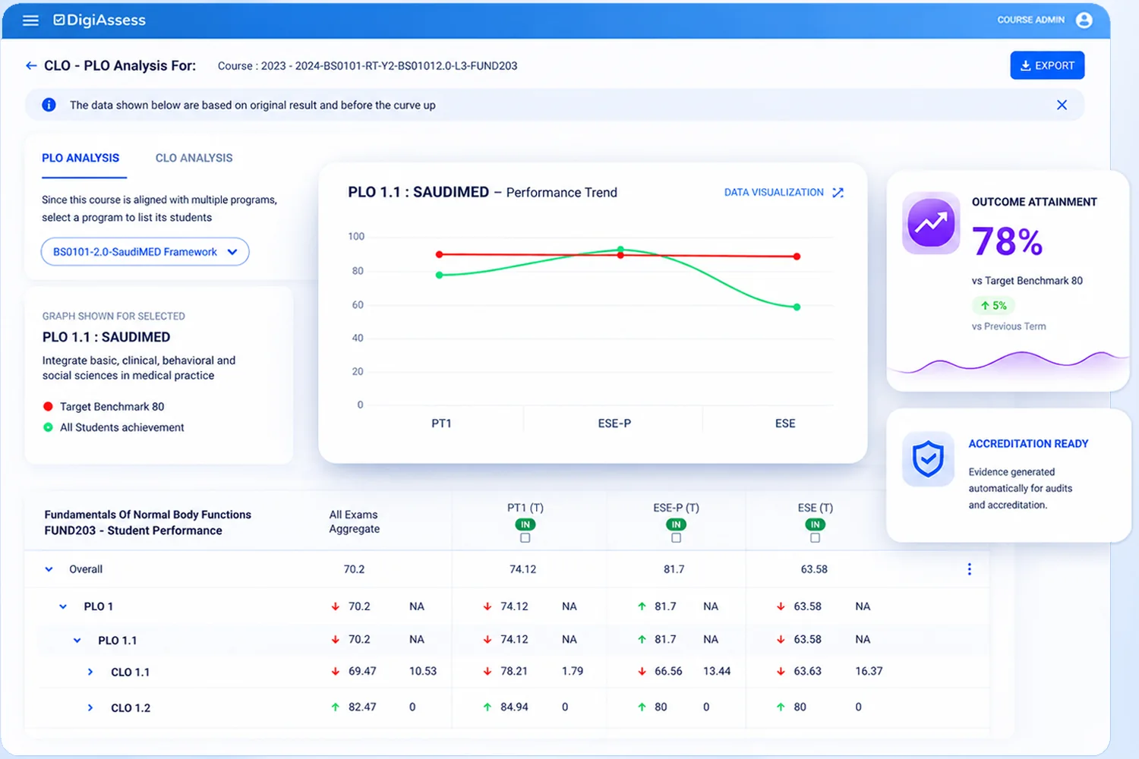This screenshot has height=759, width=1139.
Task: Open the Data Visualization link
Action: (x=774, y=193)
